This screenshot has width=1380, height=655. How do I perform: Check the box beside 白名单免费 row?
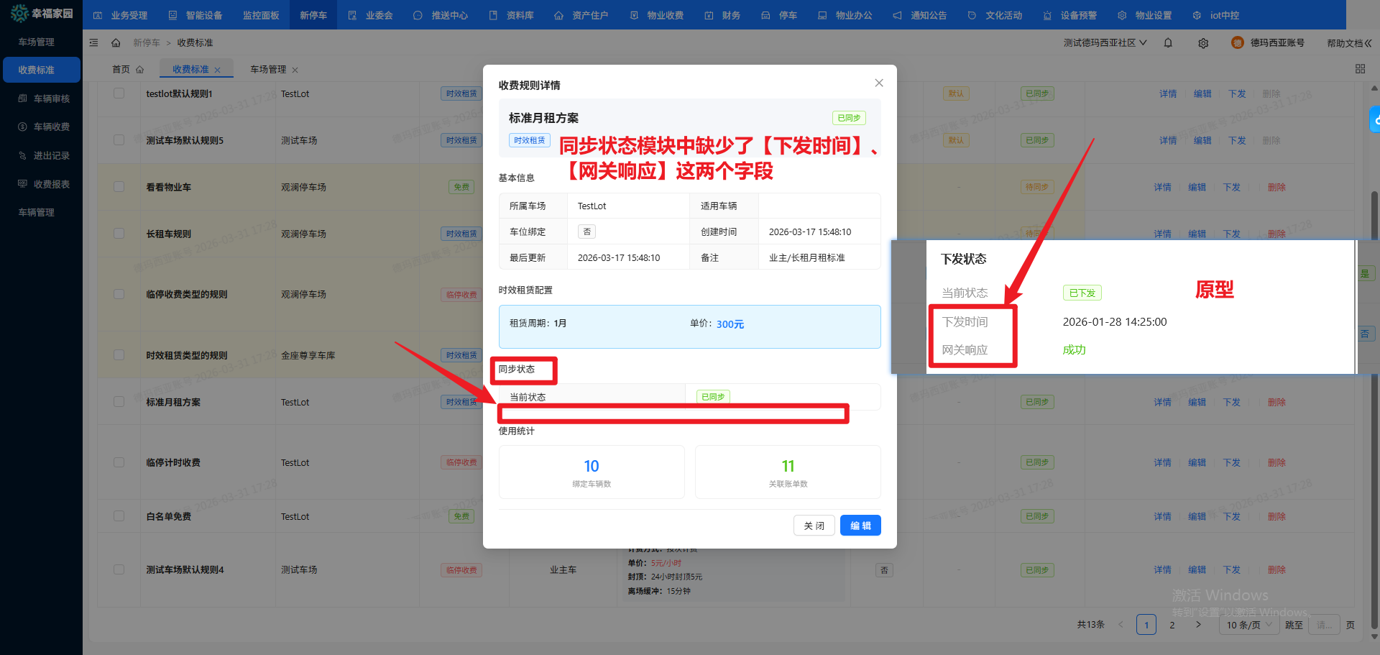pos(119,516)
